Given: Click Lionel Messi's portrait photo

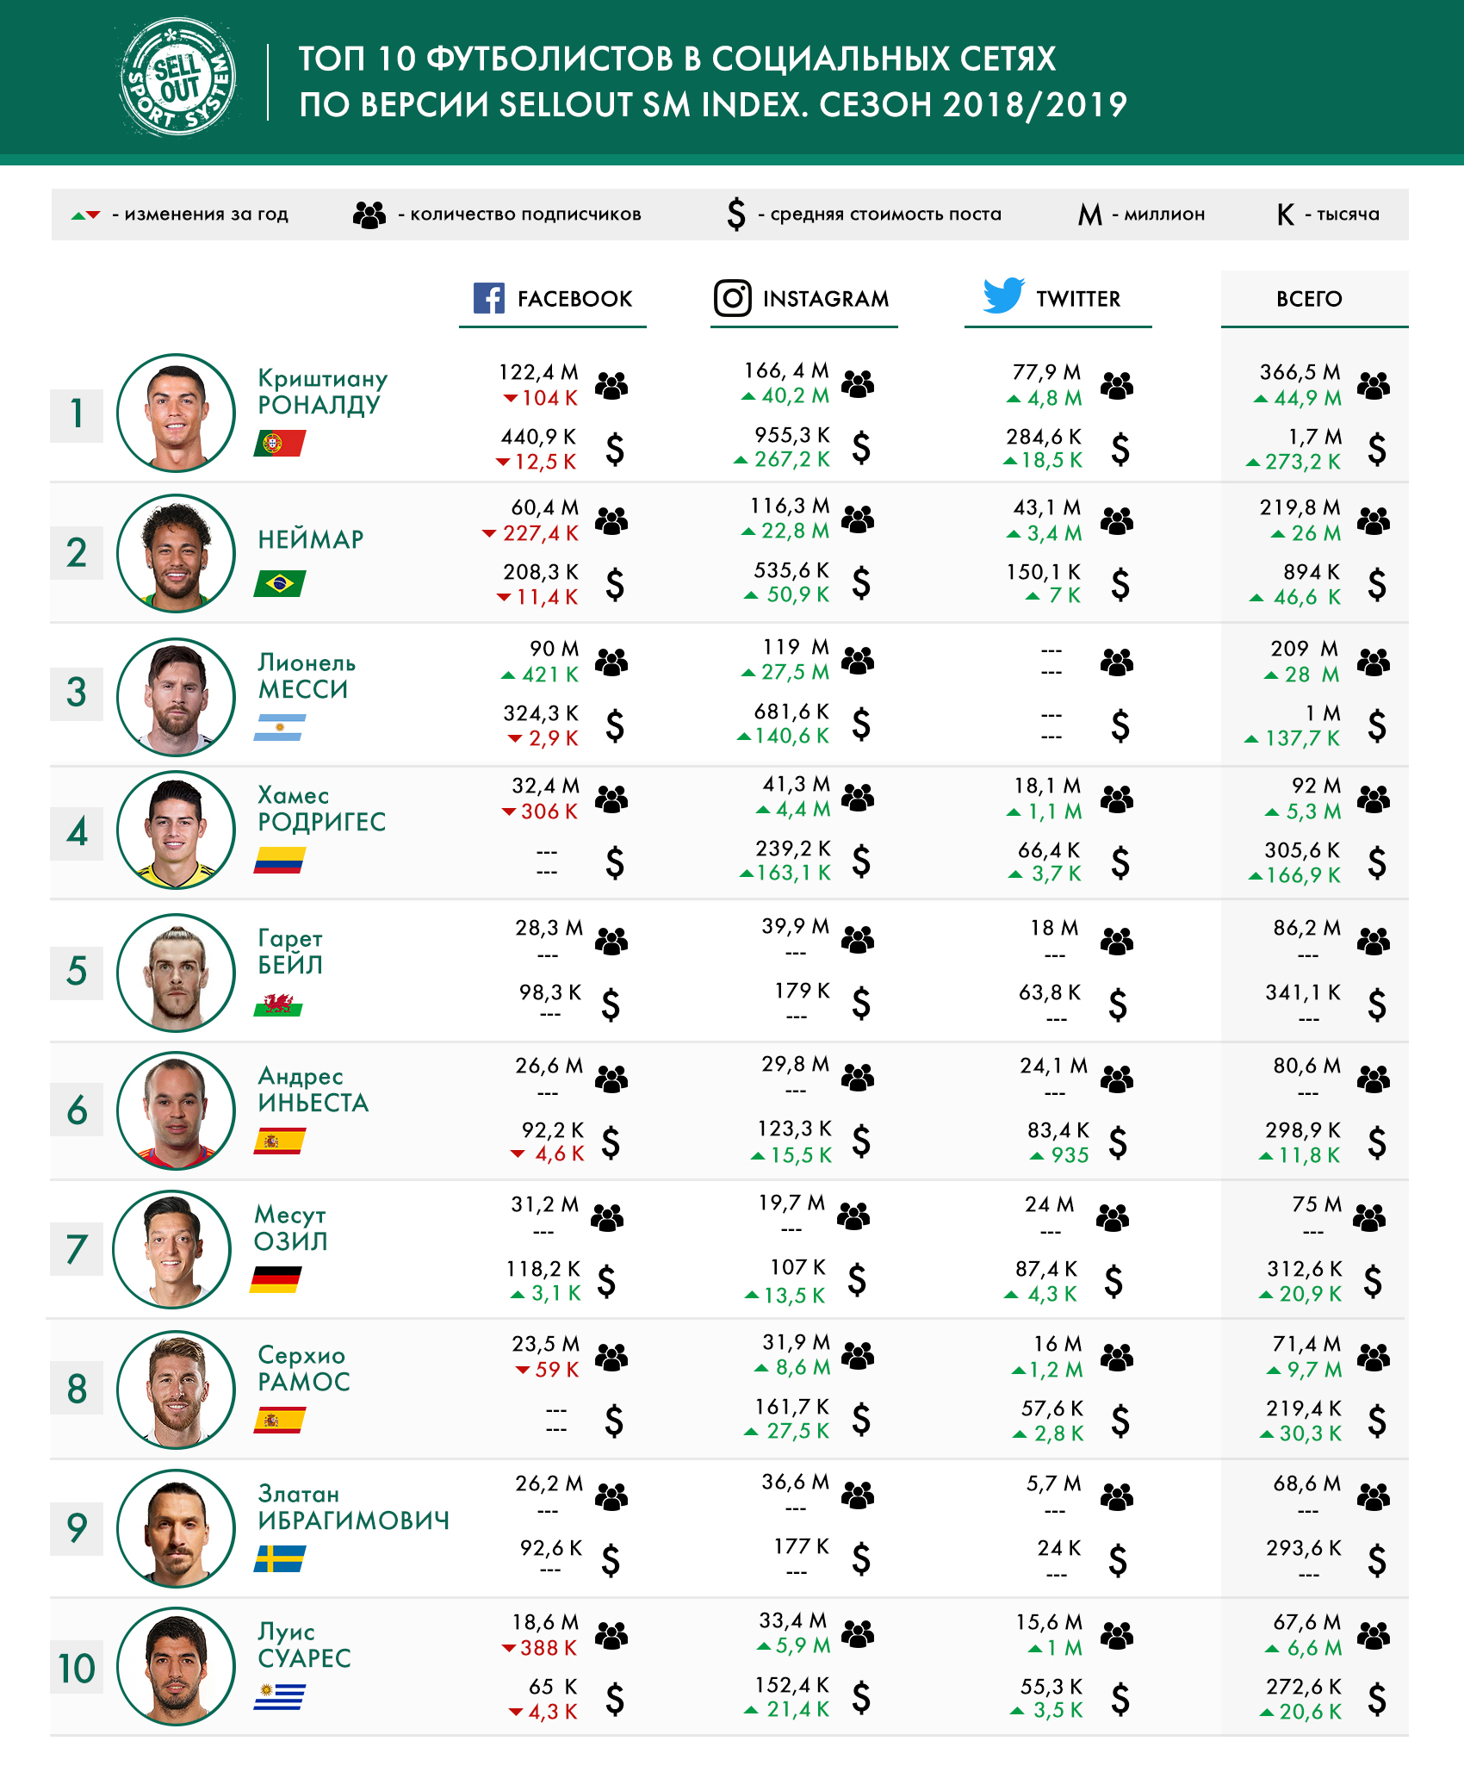Looking at the screenshot, I should tap(176, 697).
